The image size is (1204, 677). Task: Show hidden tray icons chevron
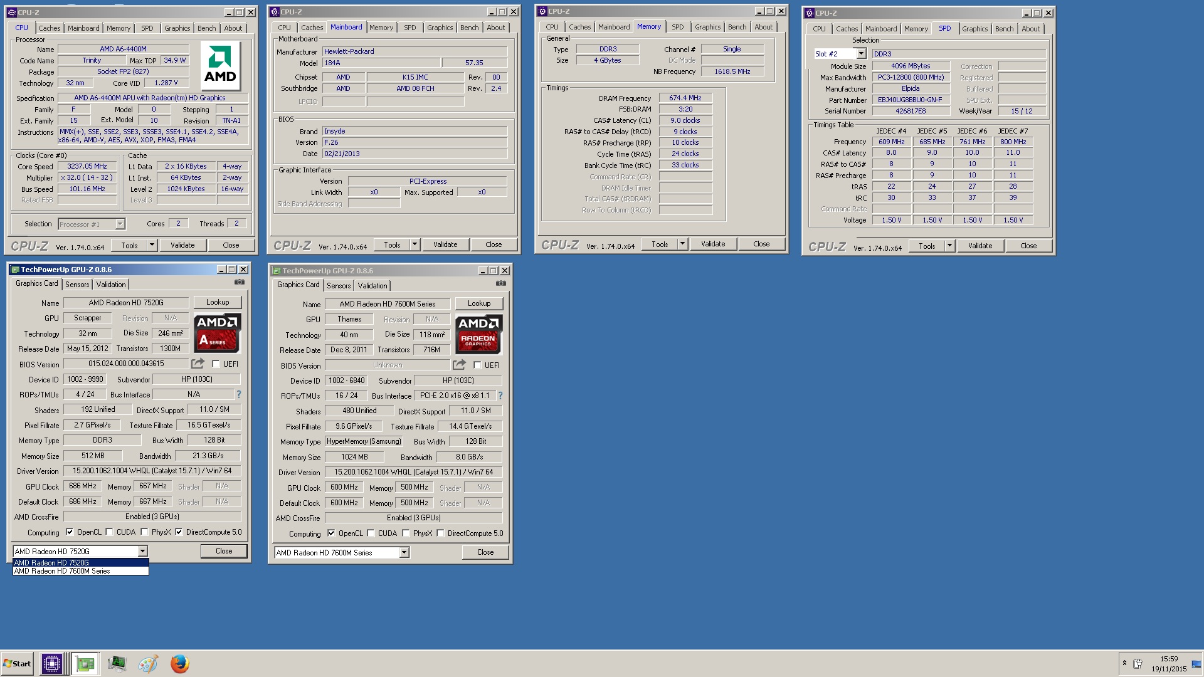click(x=1124, y=663)
